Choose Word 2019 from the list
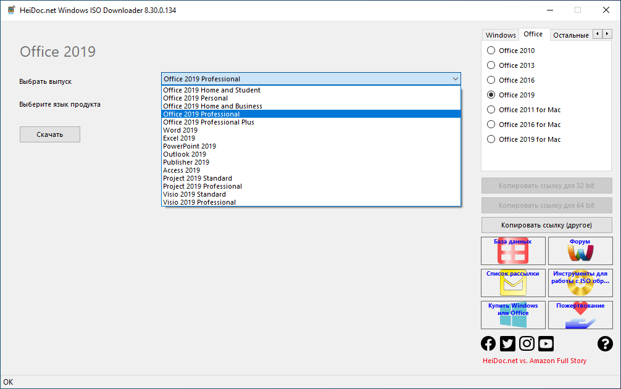The width and height of the screenshot is (621, 389). pos(311,130)
